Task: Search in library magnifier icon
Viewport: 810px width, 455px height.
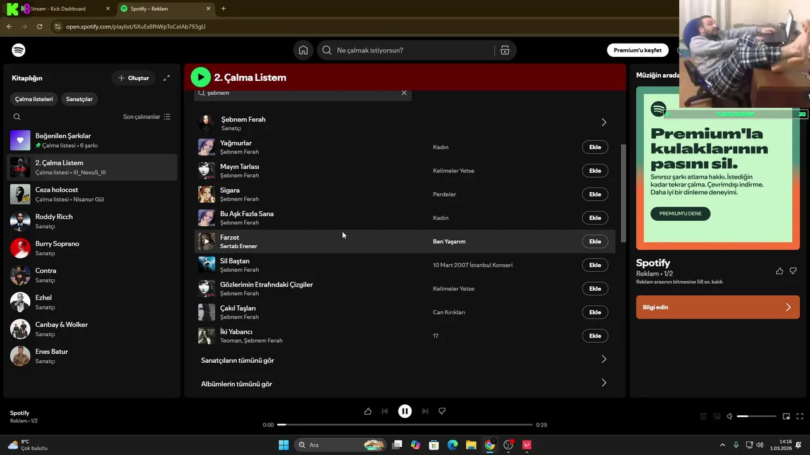Action: 17,117
